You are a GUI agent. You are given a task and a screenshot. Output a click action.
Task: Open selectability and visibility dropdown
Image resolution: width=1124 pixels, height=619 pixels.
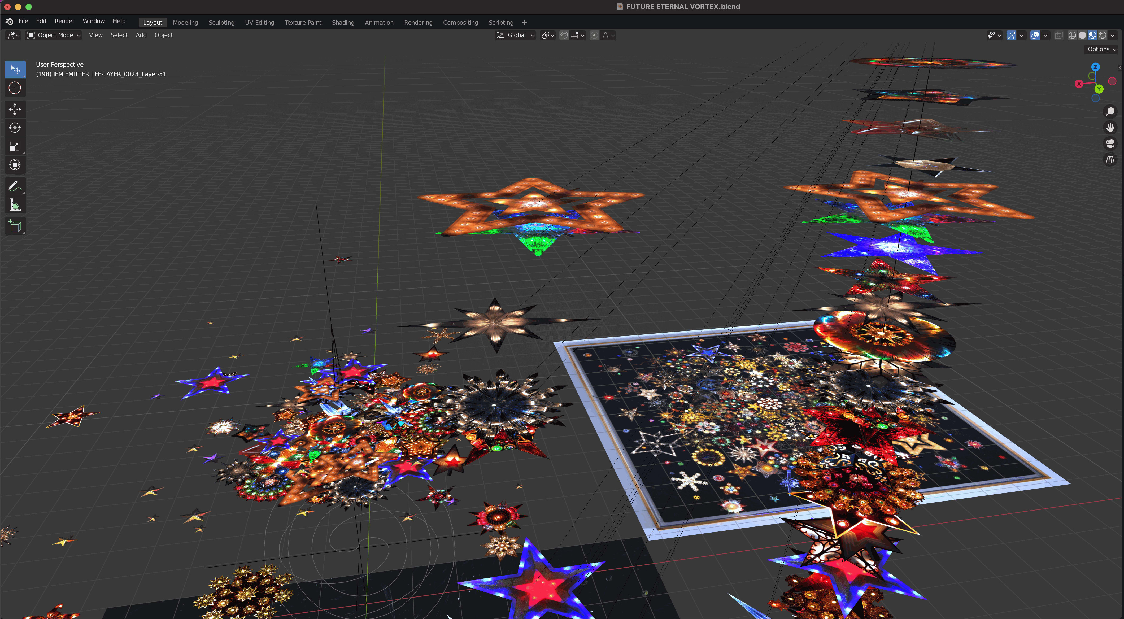point(995,35)
